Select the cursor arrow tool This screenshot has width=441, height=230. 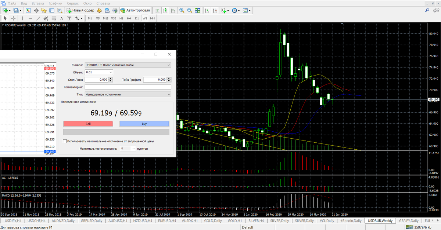pyautogui.click(x=5, y=18)
